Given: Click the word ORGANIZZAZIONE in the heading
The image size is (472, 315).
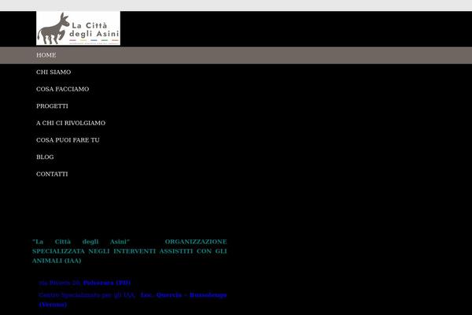Looking at the screenshot, I should click(196, 241).
